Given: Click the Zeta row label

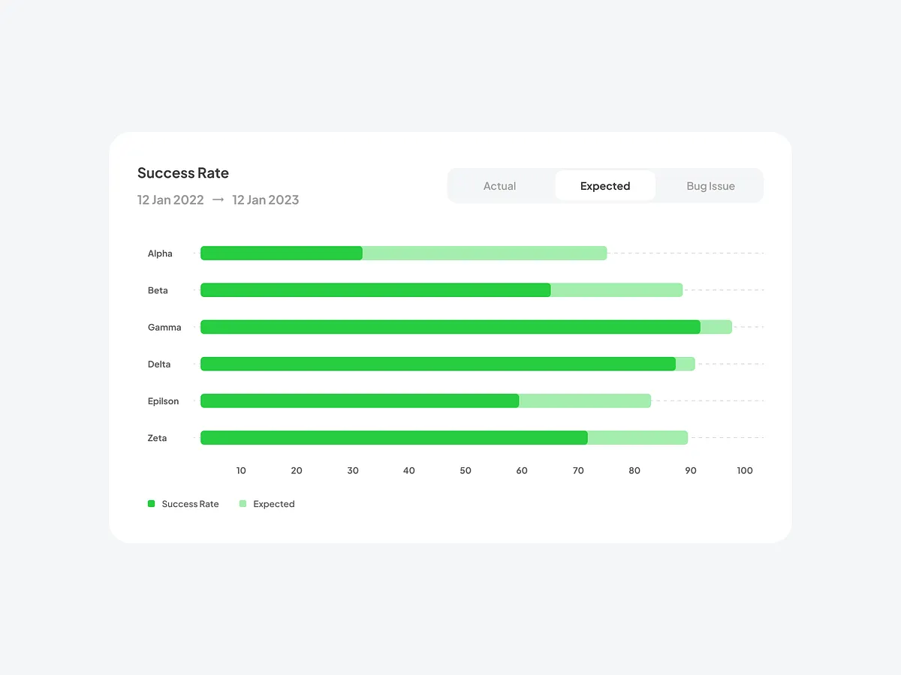Looking at the screenshot, I should tap(157, 437).
